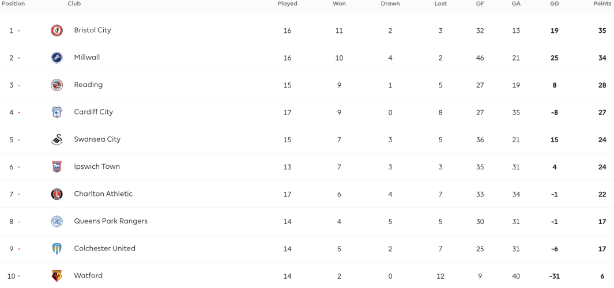Screen dimensions: 614x288
Task: Open the Queens Park Rangers team name
Action: [x=111, y=221]
